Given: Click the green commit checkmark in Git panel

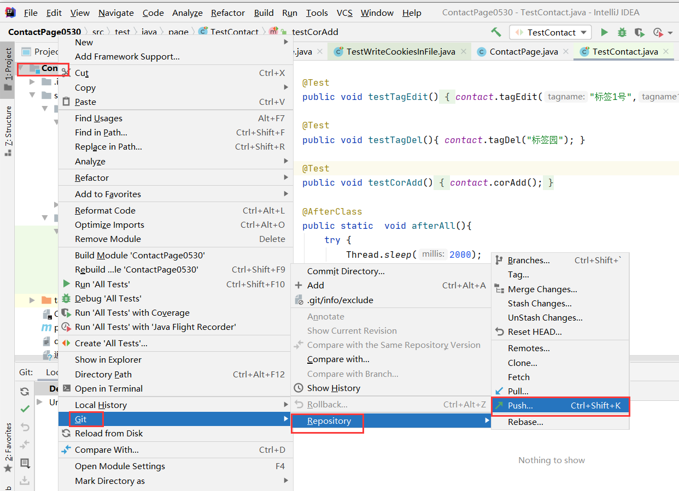Looking at the screenshot, I should (25, 409).
